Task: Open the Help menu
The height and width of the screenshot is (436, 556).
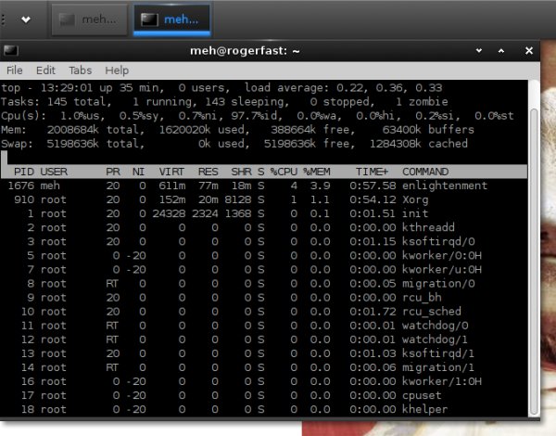Action: (x=117, y=71)
